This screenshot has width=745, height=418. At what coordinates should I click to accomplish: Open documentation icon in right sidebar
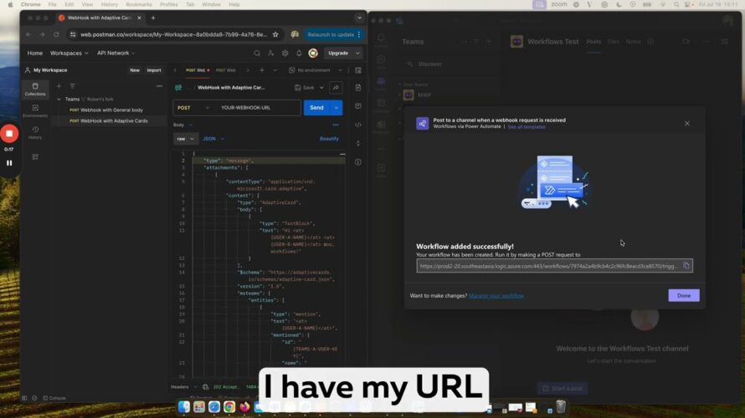358,87
